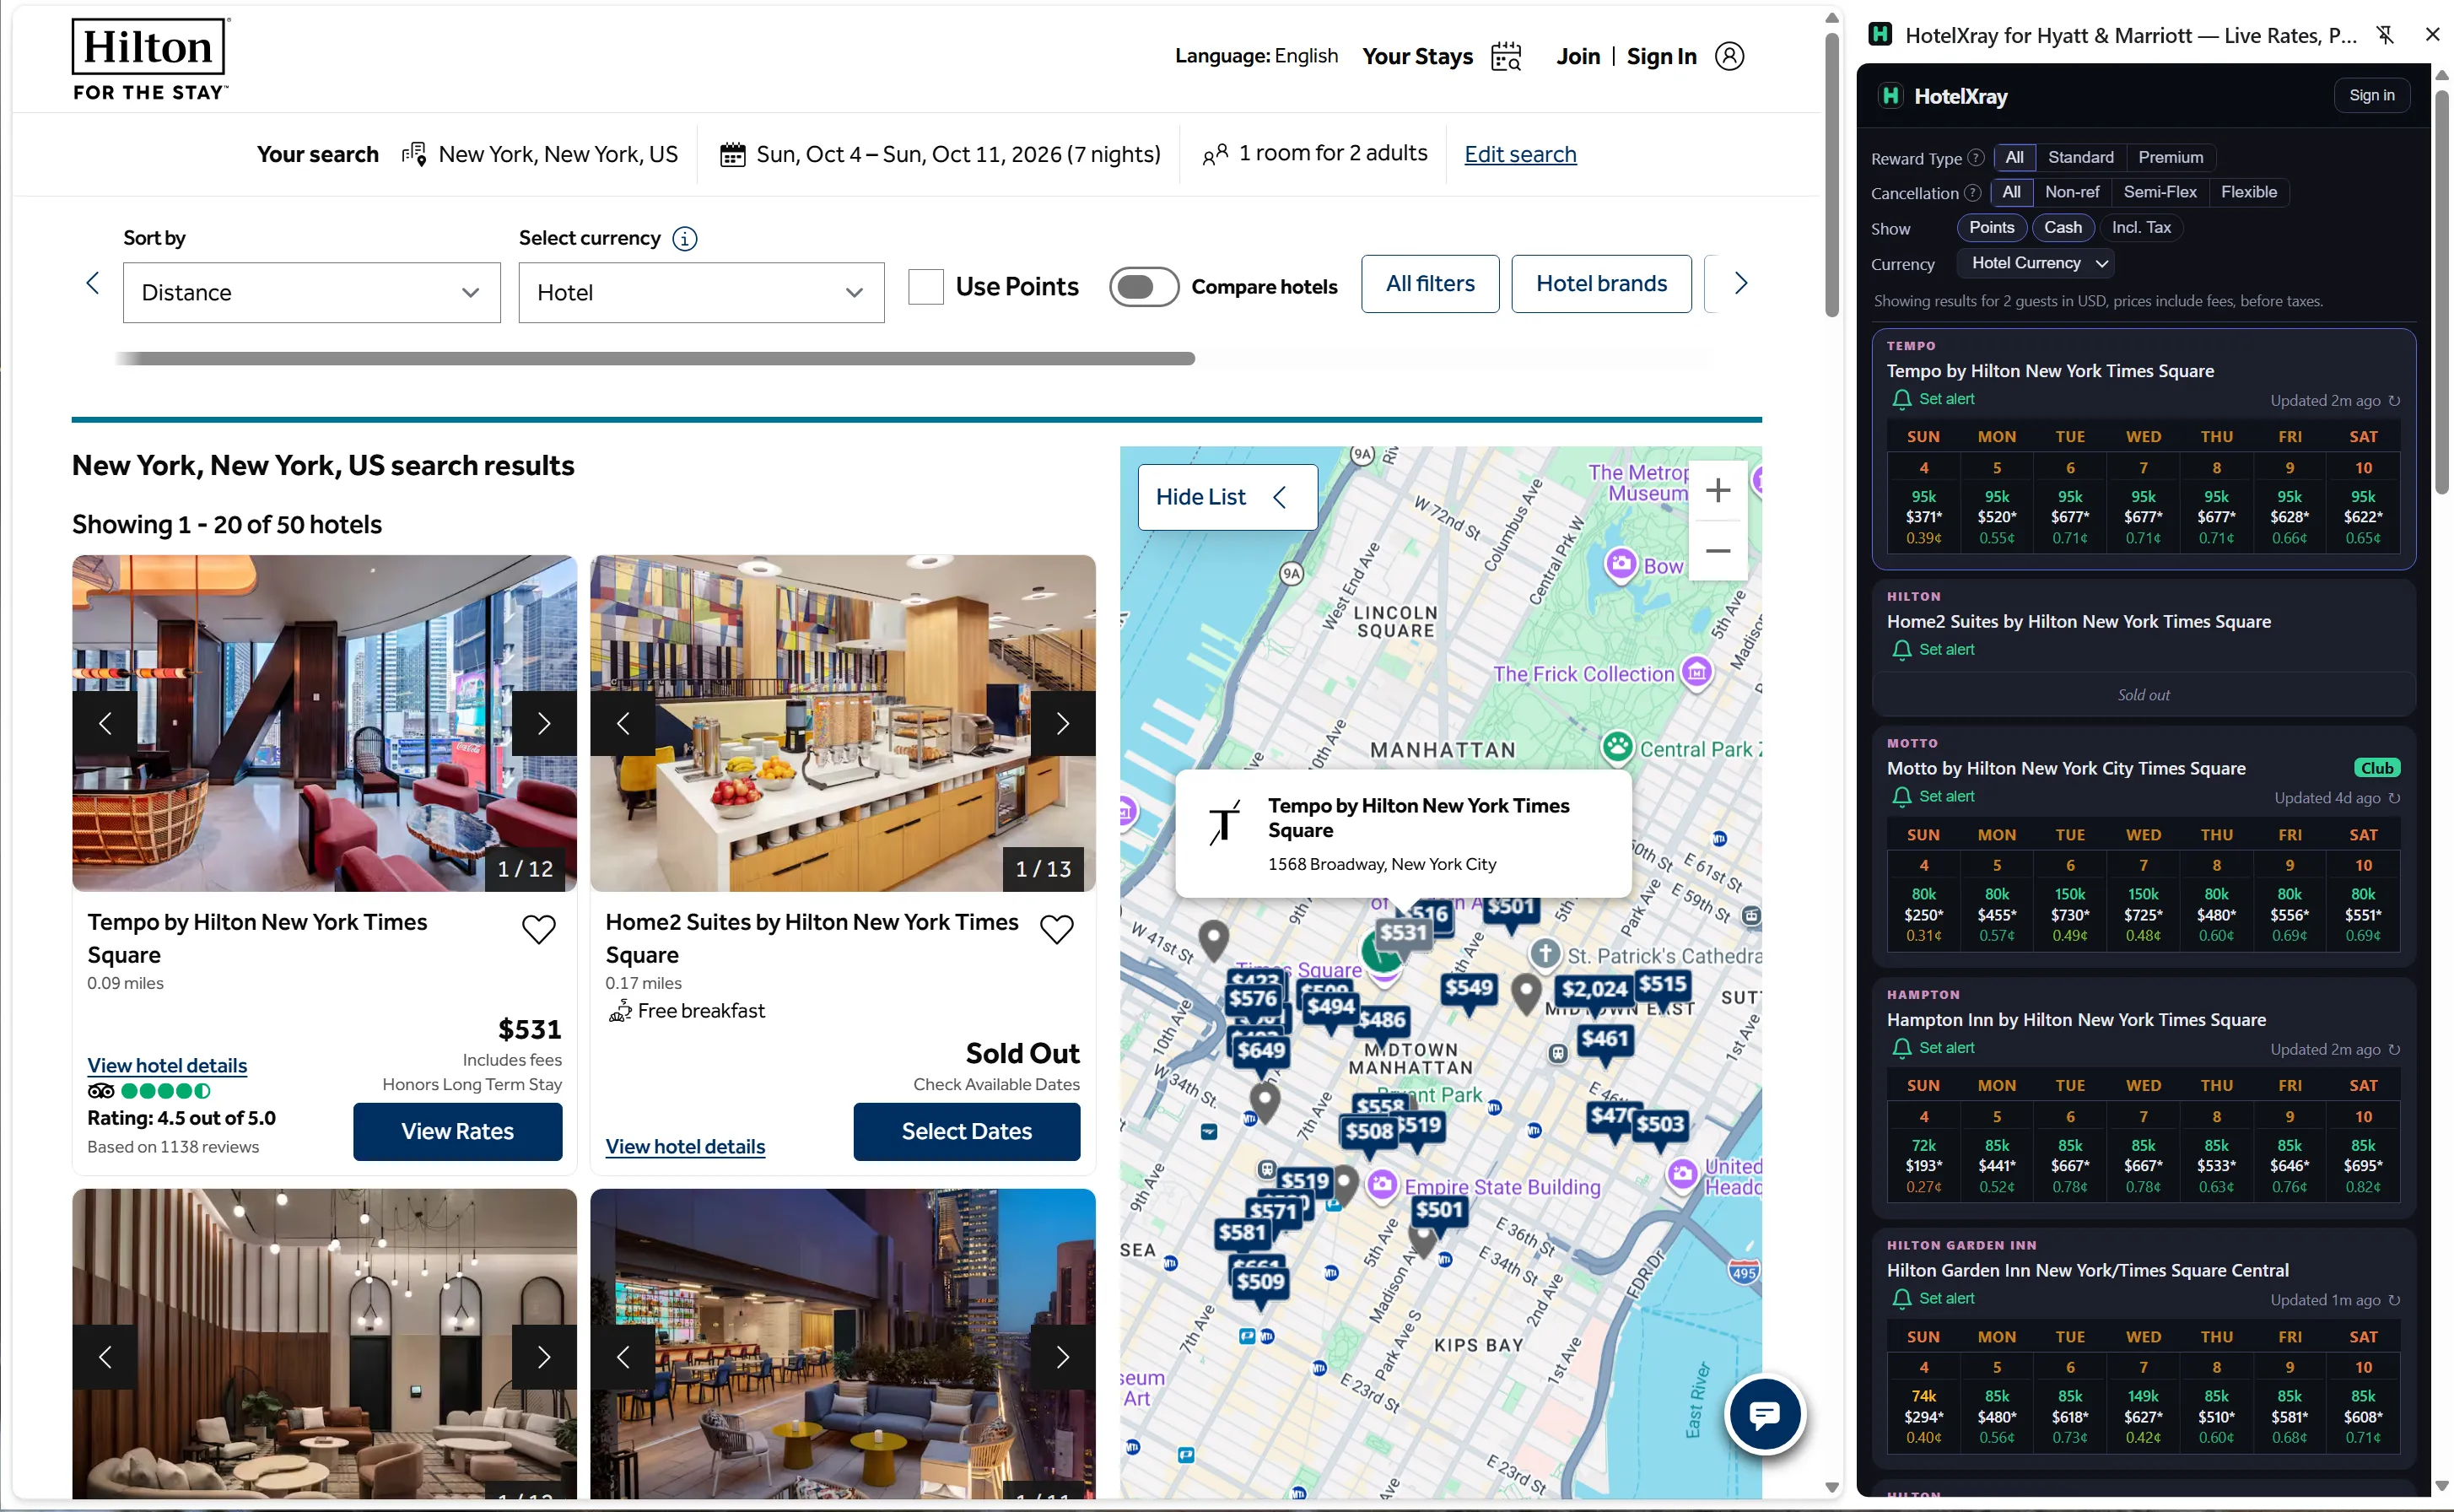Image resolution: width=2454 pixels, height=1512 pixels.
Task: Favorite Home2 Suites with heart icon
Action: click(1056, 929)
